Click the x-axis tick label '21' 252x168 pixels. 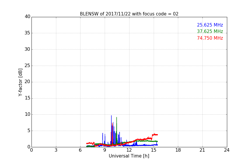(202, 150)
